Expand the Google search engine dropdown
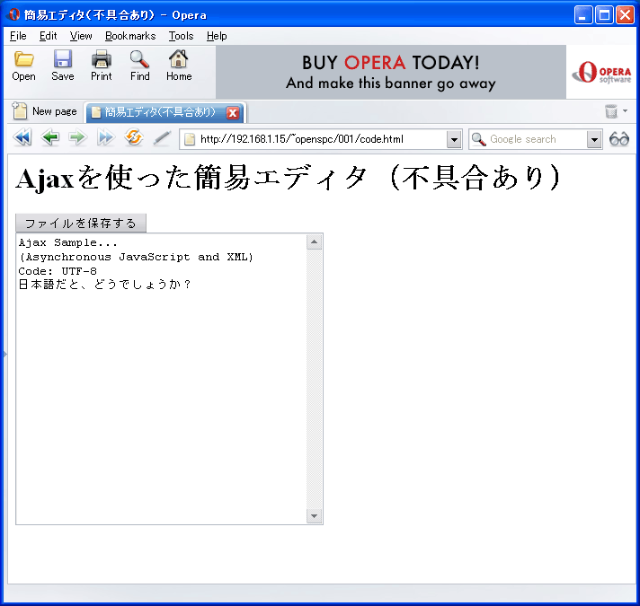640x606 pixels. [x=594, y=139]
